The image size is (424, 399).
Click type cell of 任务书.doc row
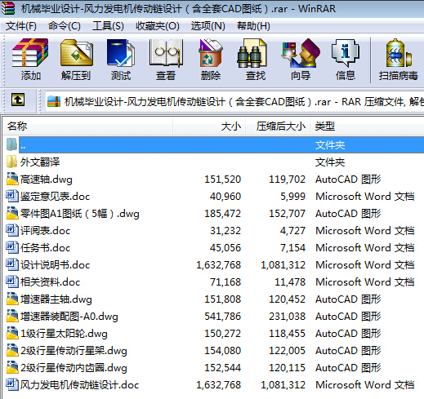coord(365,248)
